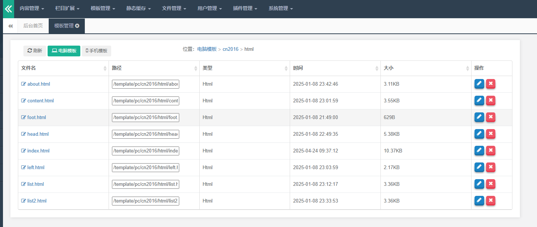Open cn2016 breadcrumb link
Image resolution: width=537 pixels, height=227 pixels.
click(x=230, y=49)
